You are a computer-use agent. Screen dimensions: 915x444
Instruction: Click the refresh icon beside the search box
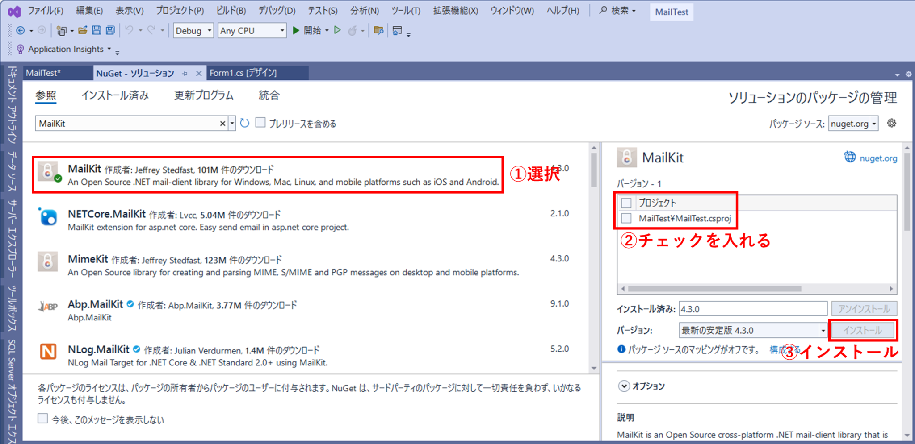click(x=244, y=123)
